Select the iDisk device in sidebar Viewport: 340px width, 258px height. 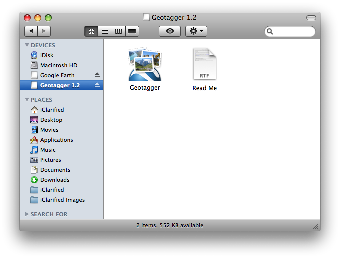coord(47,55)
